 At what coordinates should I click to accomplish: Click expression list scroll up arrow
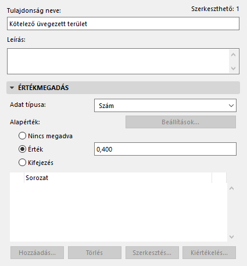(x=231, y=188)
